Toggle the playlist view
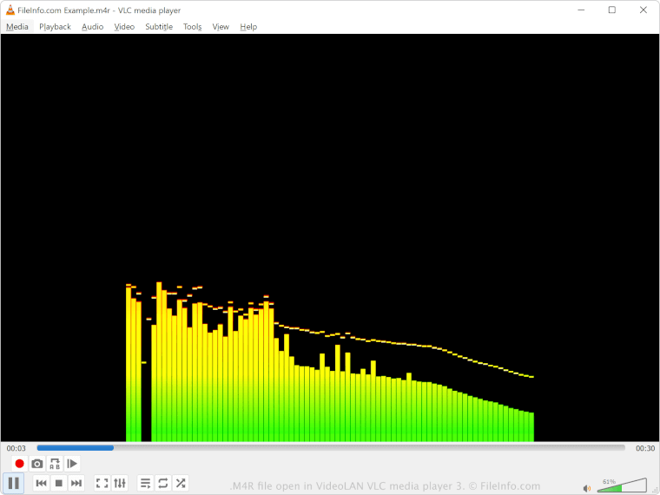 tap(145, 483)
